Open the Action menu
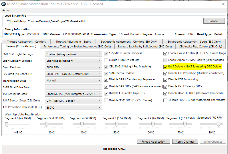 pyautogui.click(x=6, y=10)
